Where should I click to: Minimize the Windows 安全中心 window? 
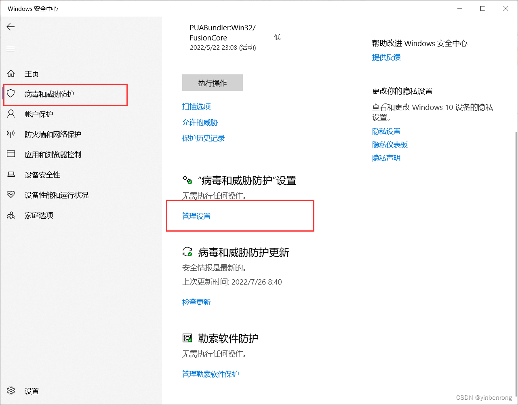coord(459,8)
